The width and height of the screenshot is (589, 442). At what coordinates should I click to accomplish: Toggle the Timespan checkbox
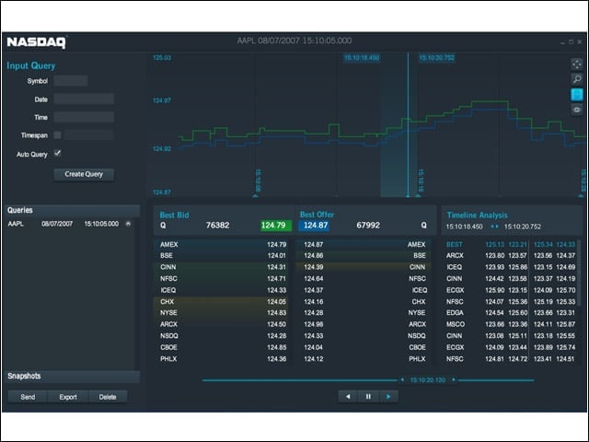point(57,135)
